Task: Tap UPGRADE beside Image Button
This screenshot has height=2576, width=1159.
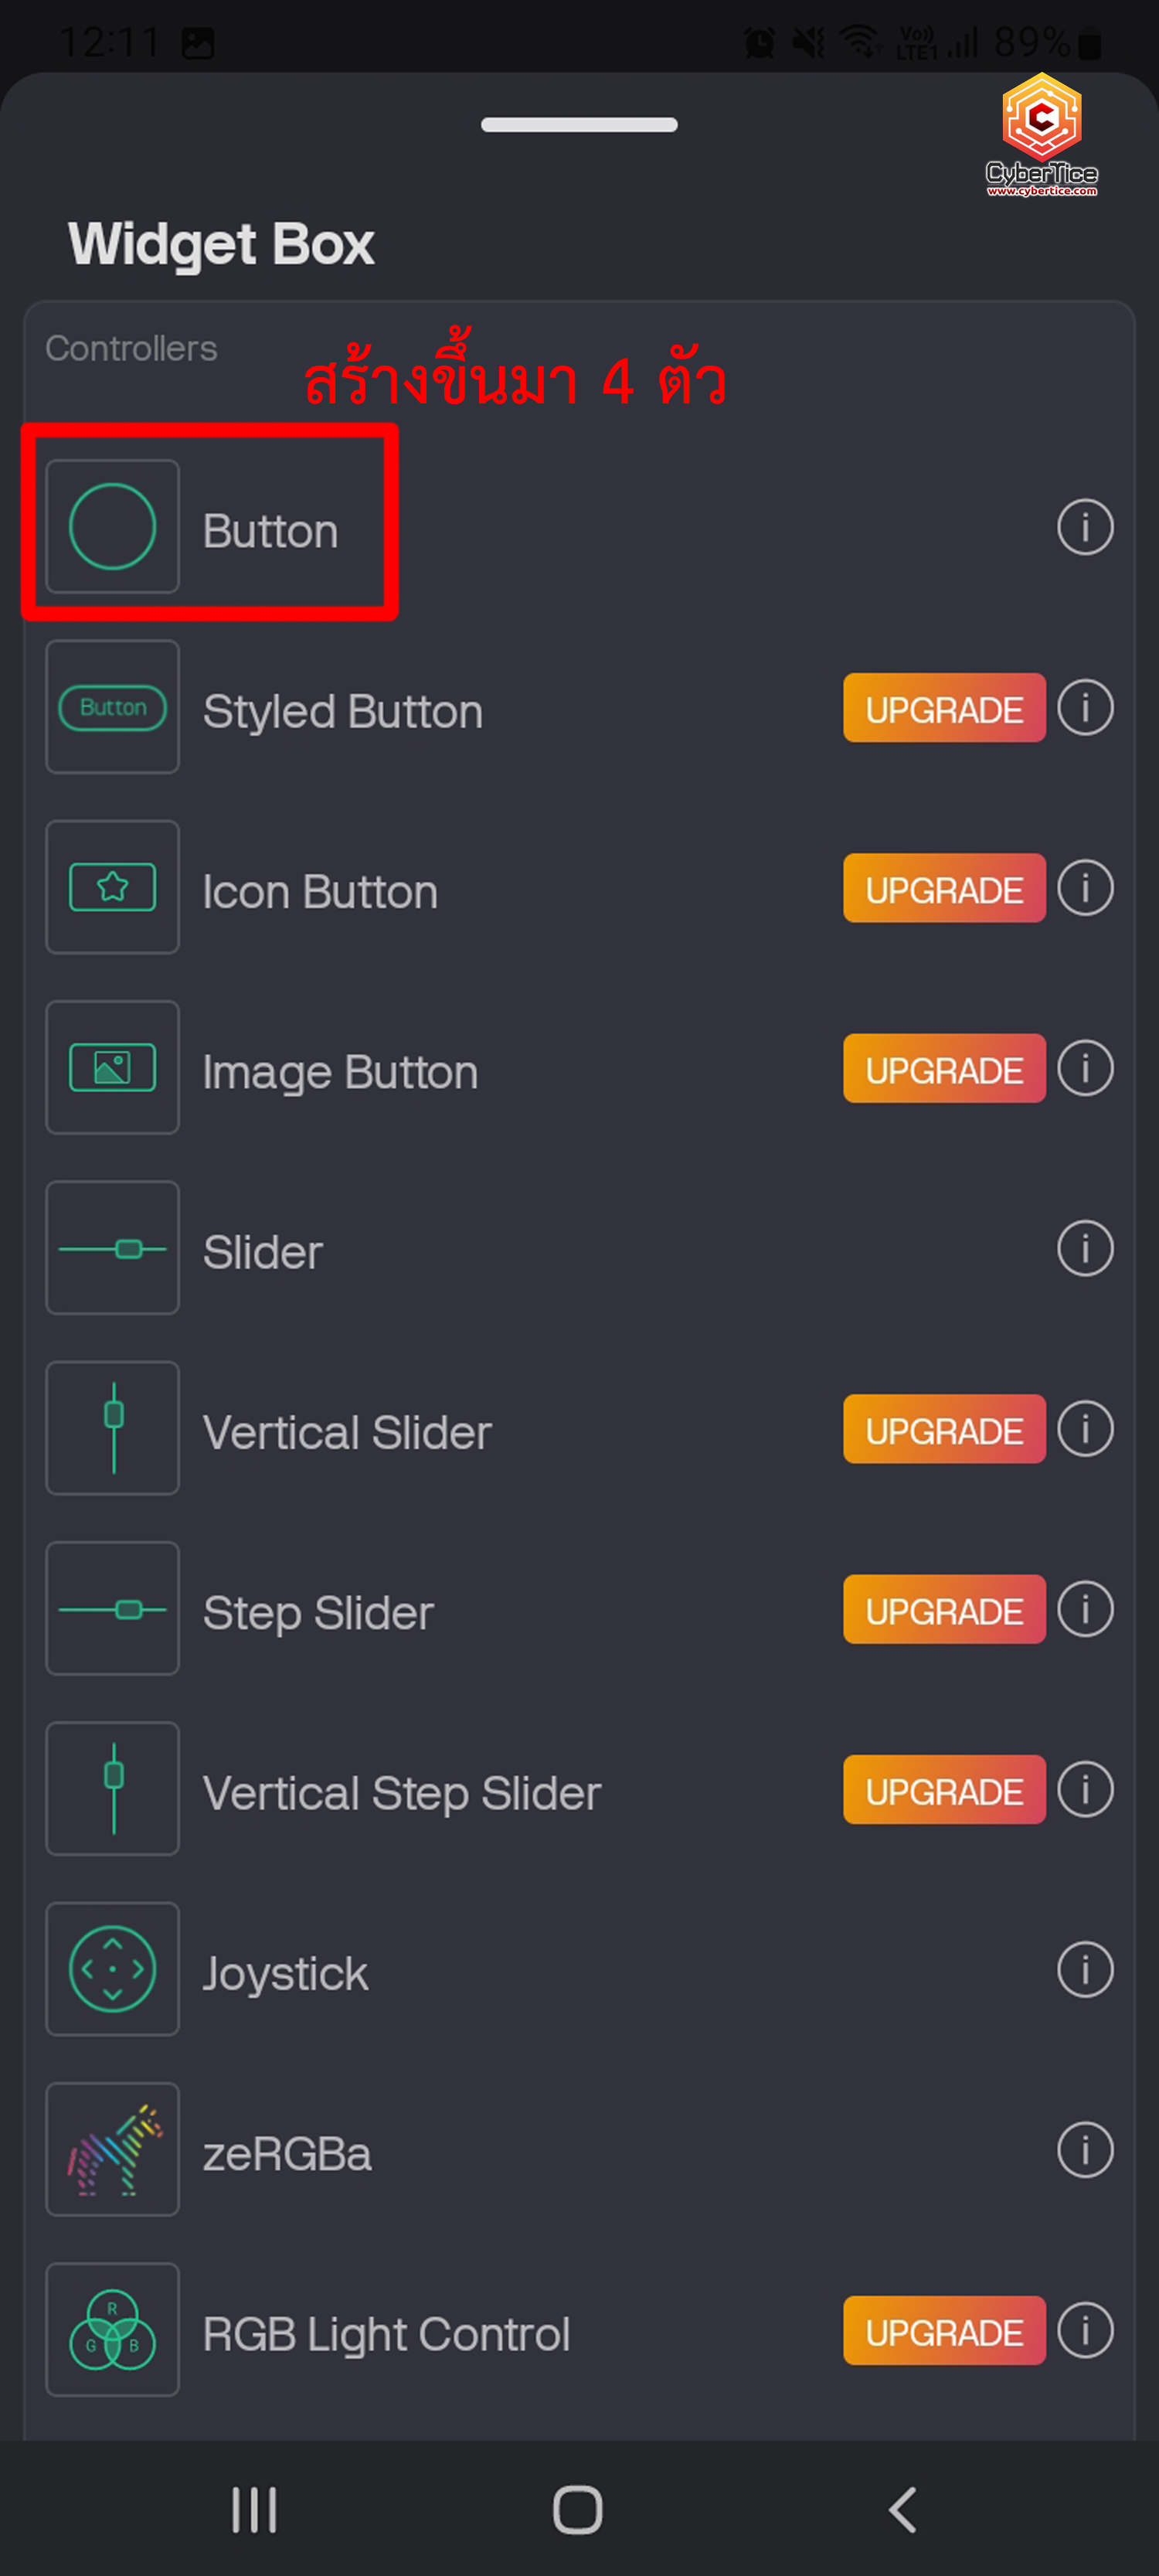Action: [943, 1069]
